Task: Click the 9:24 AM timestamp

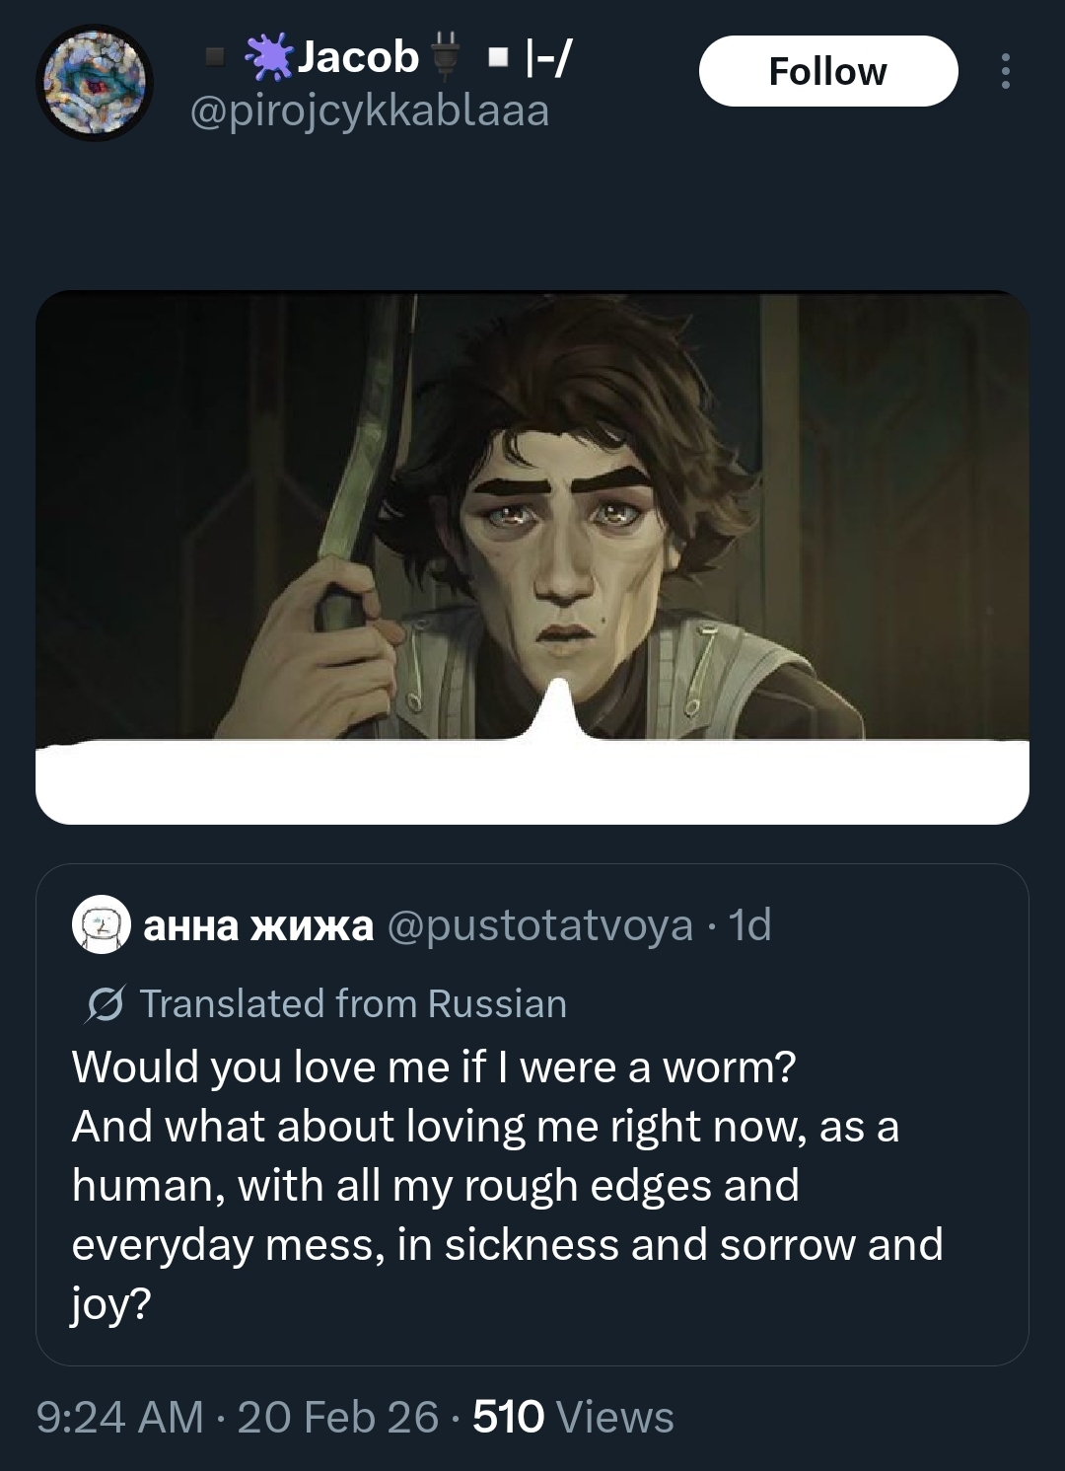Action: [119, 1417]
